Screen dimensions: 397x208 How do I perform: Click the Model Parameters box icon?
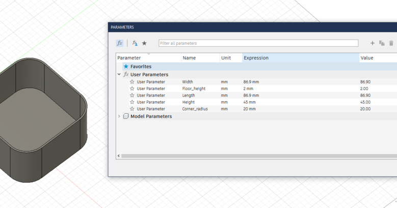pyautogui.click(x=126, y=116)
